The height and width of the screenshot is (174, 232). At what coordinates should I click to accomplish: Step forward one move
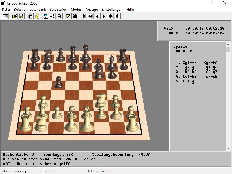[x=104, y=16]
